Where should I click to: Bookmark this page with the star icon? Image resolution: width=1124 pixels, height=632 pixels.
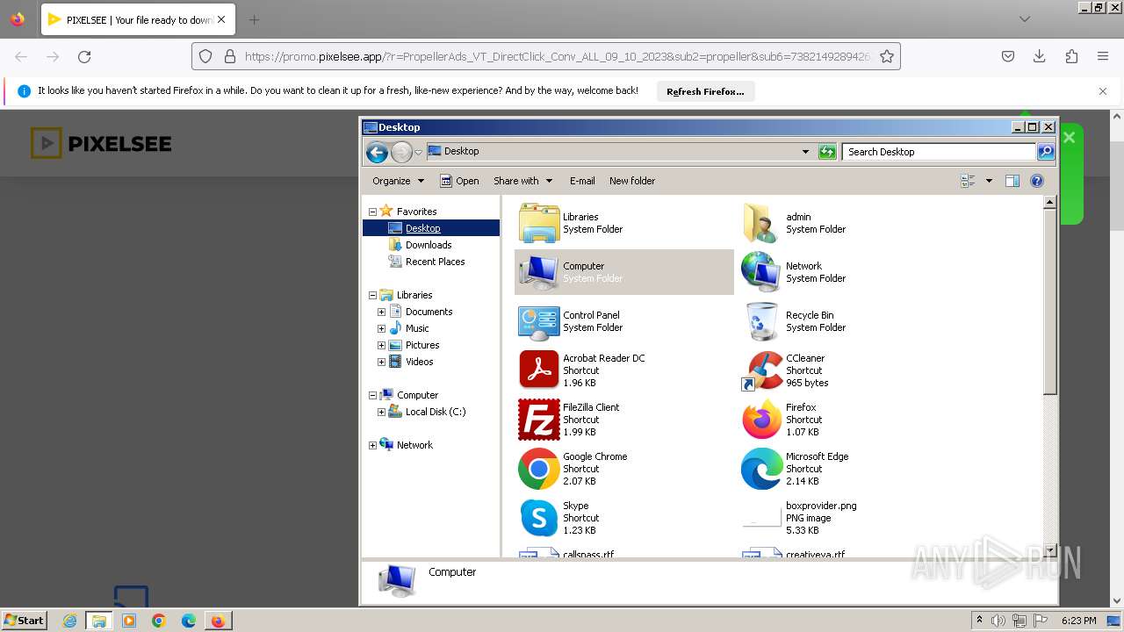[887, 56]
